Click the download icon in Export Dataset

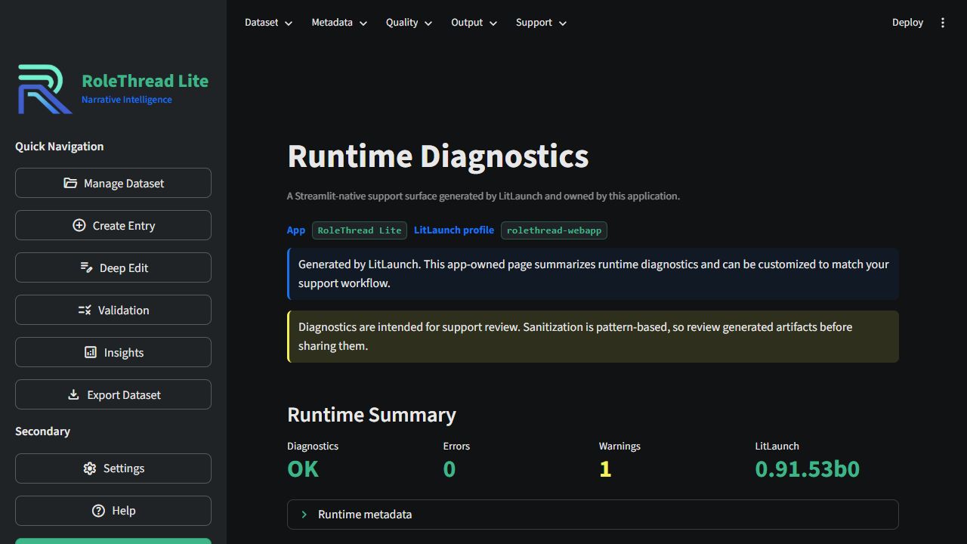tap(73, 394)
